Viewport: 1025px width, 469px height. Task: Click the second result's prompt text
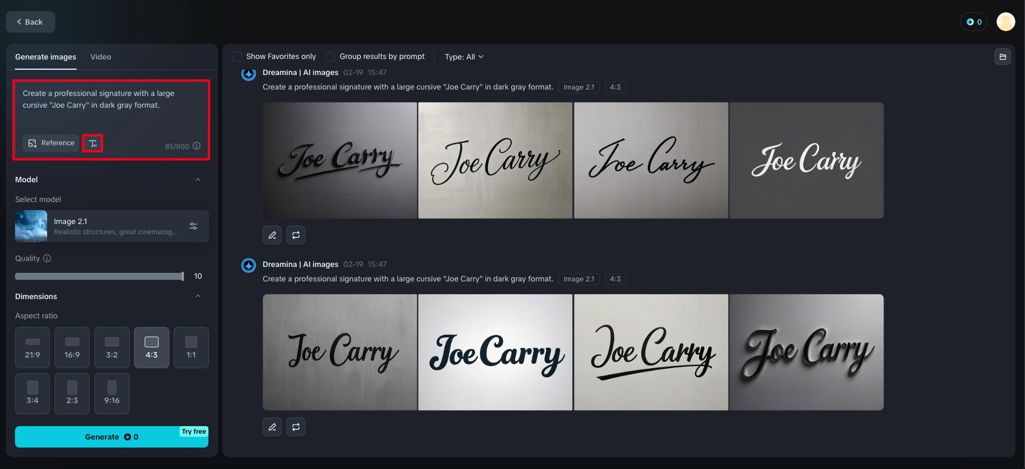(x=408, y=279)
